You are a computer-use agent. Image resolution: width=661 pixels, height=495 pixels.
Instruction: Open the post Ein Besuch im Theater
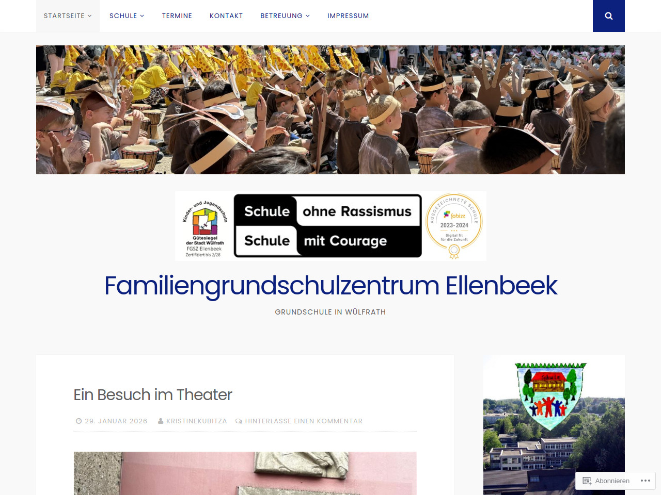(153, 395)
